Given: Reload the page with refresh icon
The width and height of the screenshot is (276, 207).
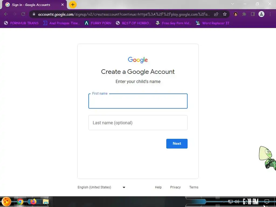Looking at the screenshot, I should point(23,14).
